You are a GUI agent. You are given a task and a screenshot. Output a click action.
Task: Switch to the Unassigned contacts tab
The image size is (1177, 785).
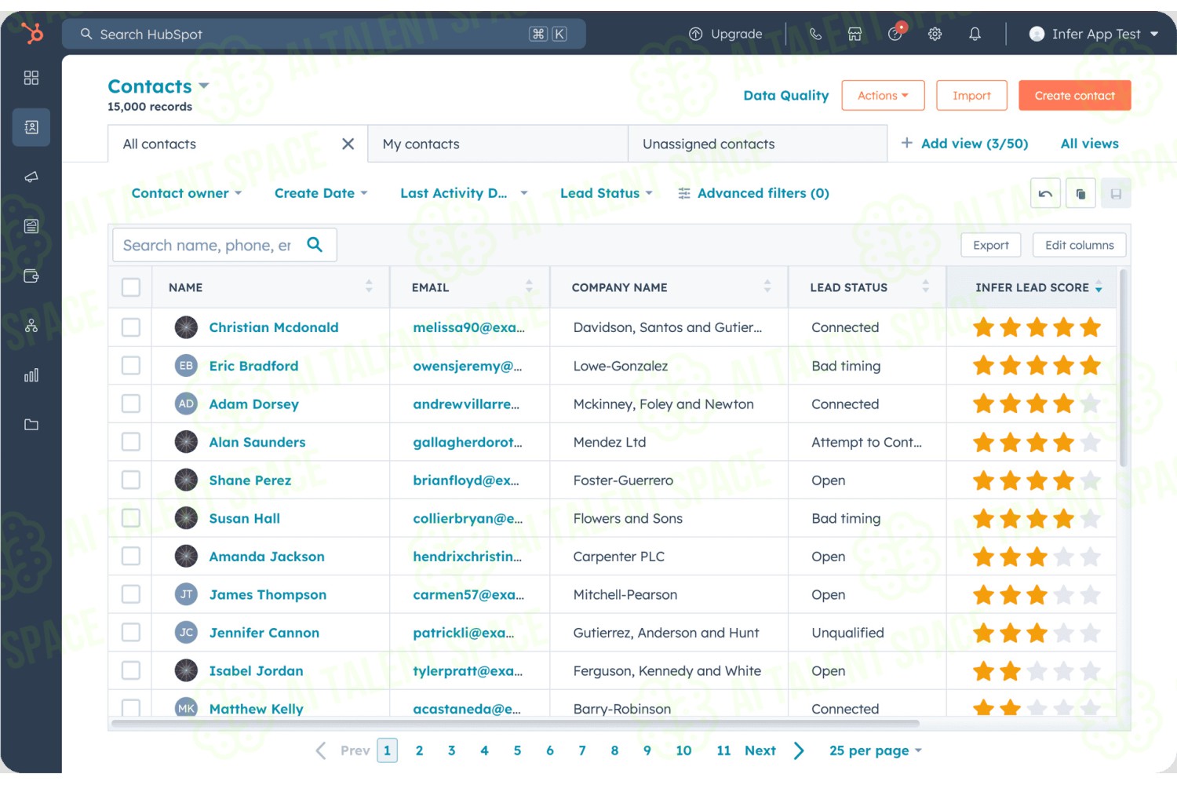(757, 144)
